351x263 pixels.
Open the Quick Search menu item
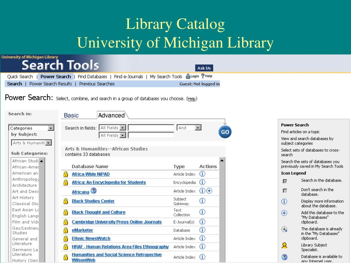click(x=20, y=76)
